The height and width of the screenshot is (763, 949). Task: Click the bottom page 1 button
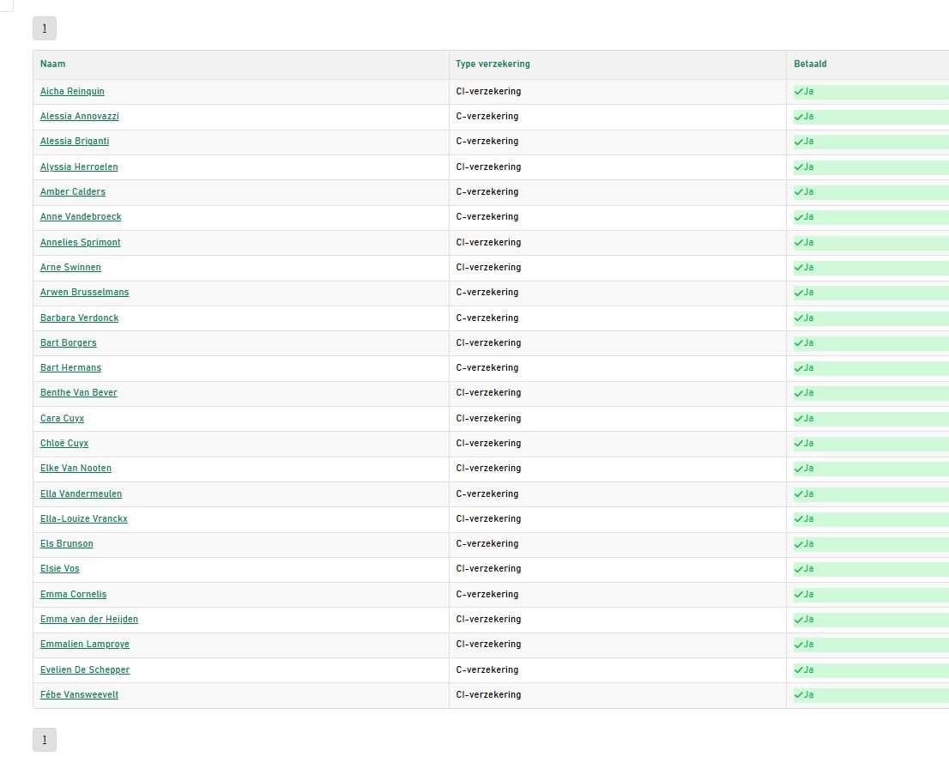[x=45, y=740]
